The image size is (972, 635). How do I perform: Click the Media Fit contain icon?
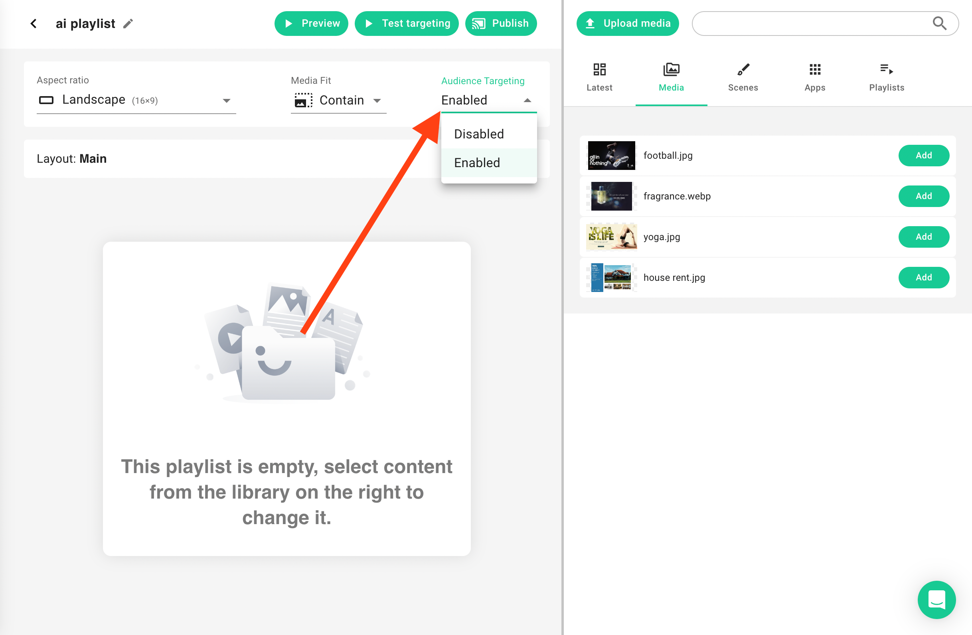coord(303,100)
